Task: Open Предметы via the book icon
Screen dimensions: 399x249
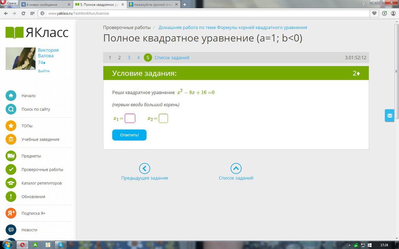Action: [x=11, y=156]
